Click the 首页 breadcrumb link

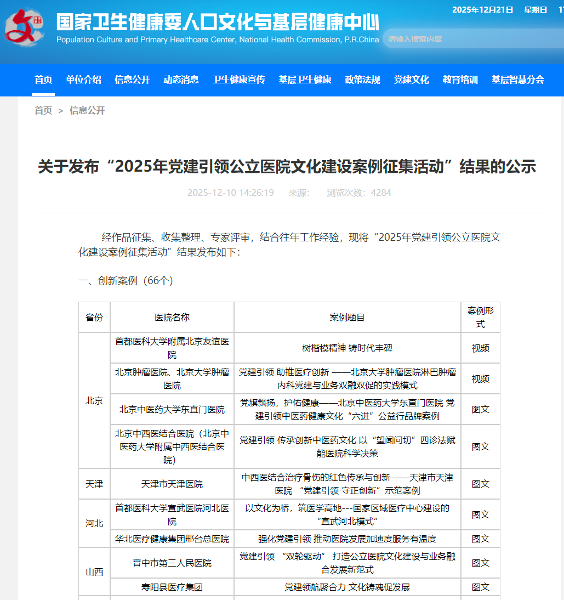pos(43,111)
